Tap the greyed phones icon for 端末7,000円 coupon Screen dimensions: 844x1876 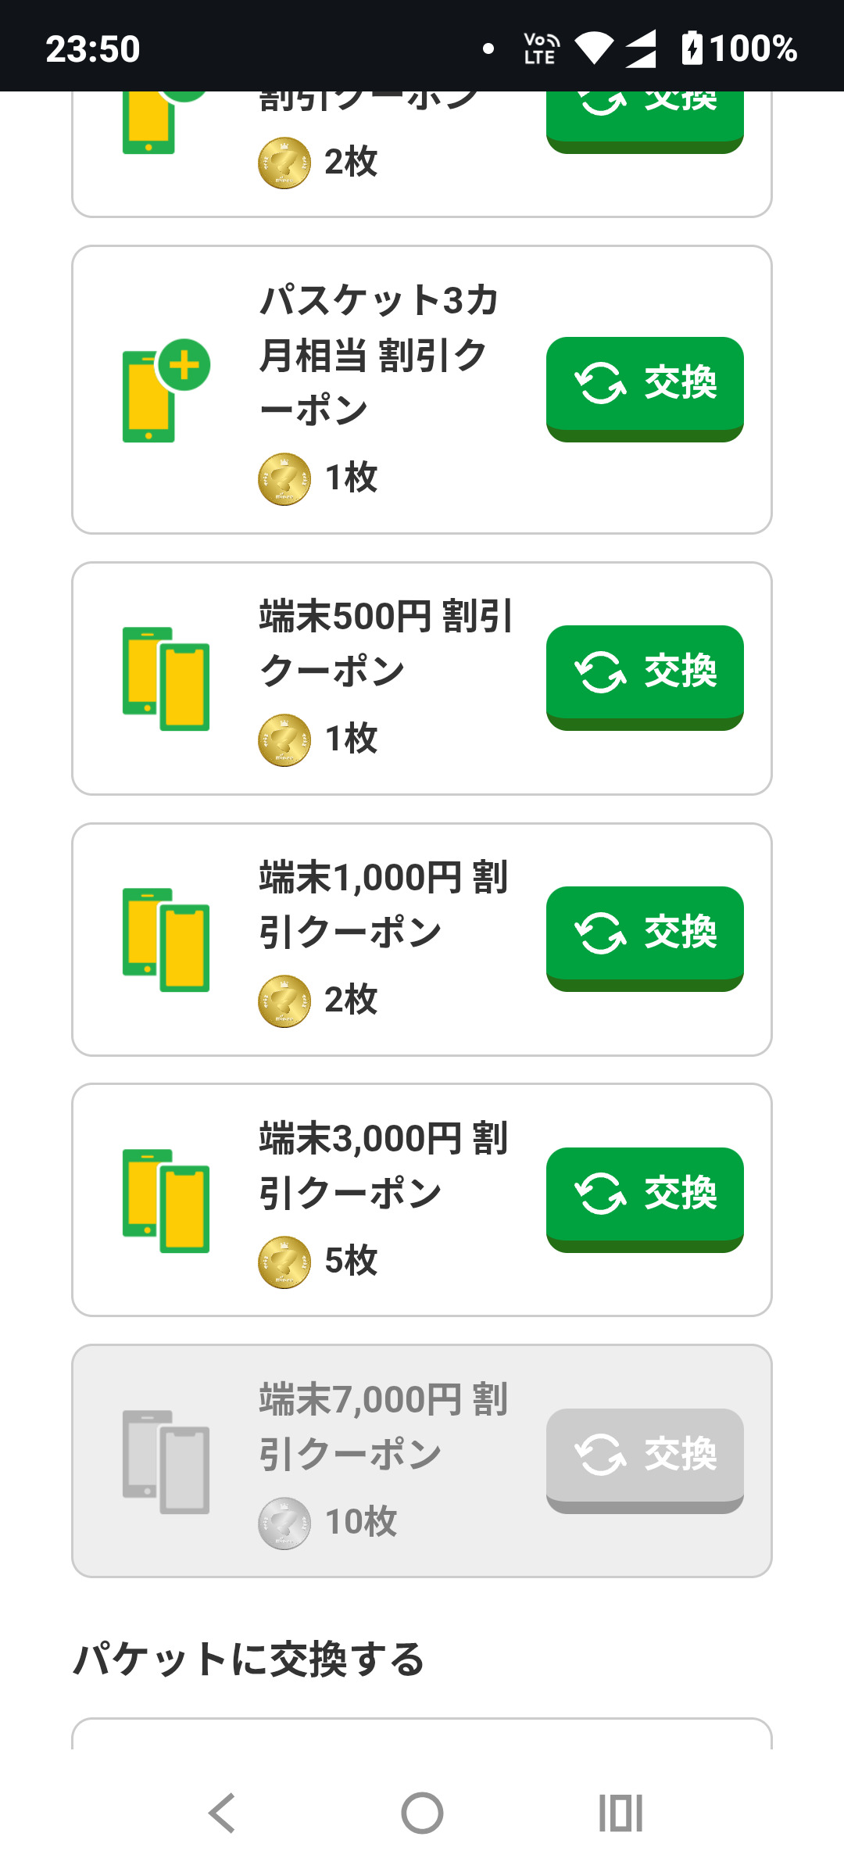(166, 1462)
